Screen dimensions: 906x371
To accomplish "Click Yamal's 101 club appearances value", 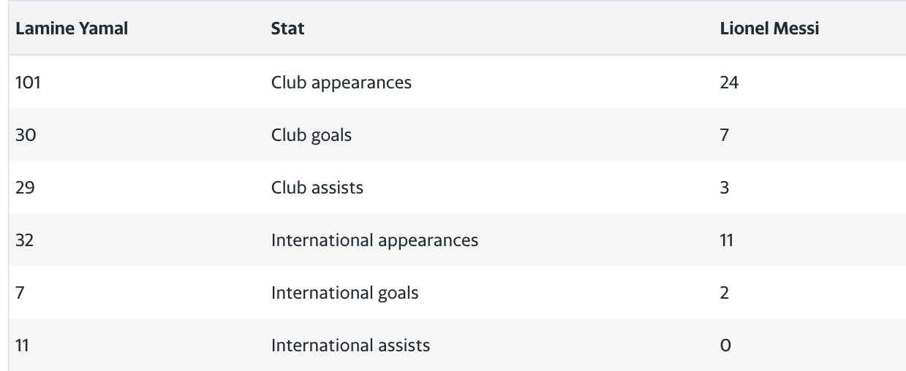I will pyautogui.click(x=28, y=83).
